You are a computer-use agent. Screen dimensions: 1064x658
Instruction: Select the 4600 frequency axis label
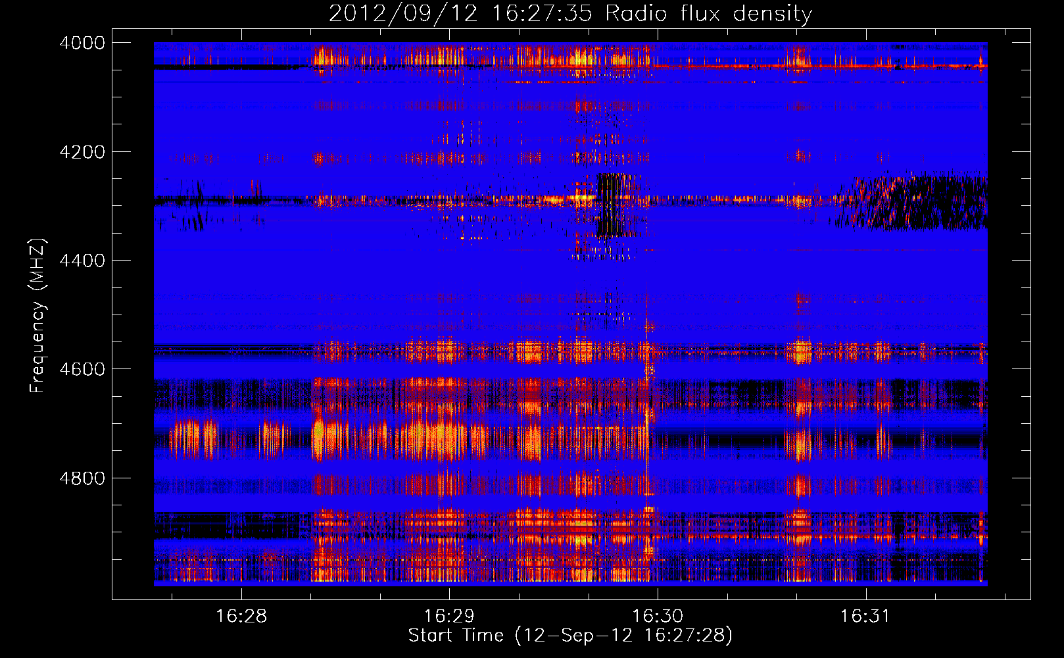(82, 369)
